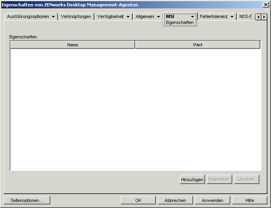Viewport: 271px width, 208px height.
Task: Expand the Allgemein tab dropdown arrow
Action: point(158,17)
